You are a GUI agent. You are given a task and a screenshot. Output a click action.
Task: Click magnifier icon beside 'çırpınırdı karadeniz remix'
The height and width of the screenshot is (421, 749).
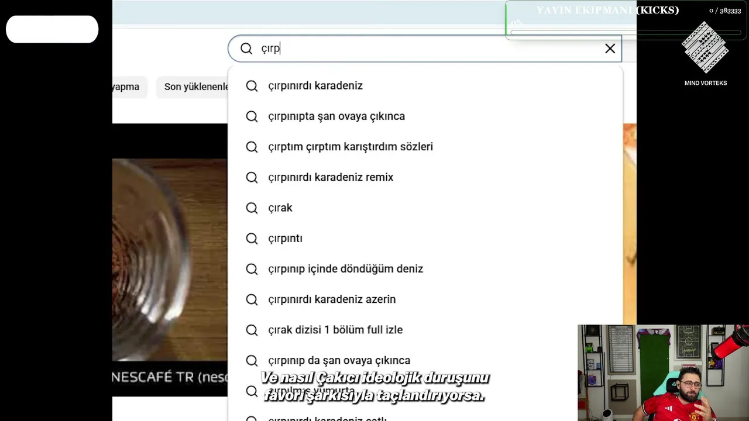tap(252, 177)
